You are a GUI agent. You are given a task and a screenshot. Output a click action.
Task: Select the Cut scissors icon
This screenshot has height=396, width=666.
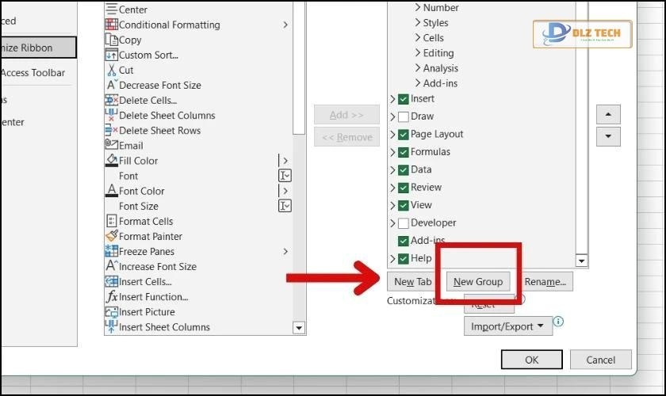tap(112, 70)
